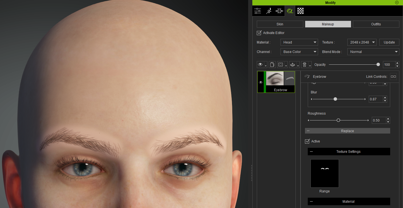Open the Texture size dropdown 2048 x 2048

coord(362,42)
